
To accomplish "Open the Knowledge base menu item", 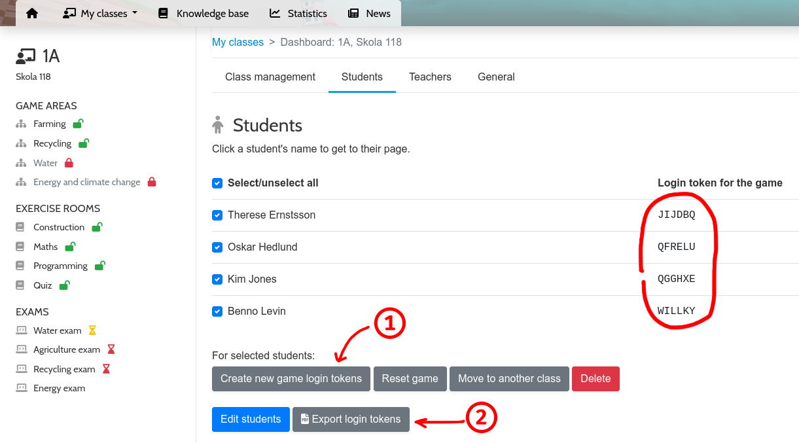I will [x=204, y=13].
